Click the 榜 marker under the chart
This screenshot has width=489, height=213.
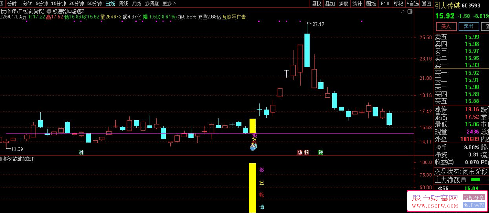306,153
